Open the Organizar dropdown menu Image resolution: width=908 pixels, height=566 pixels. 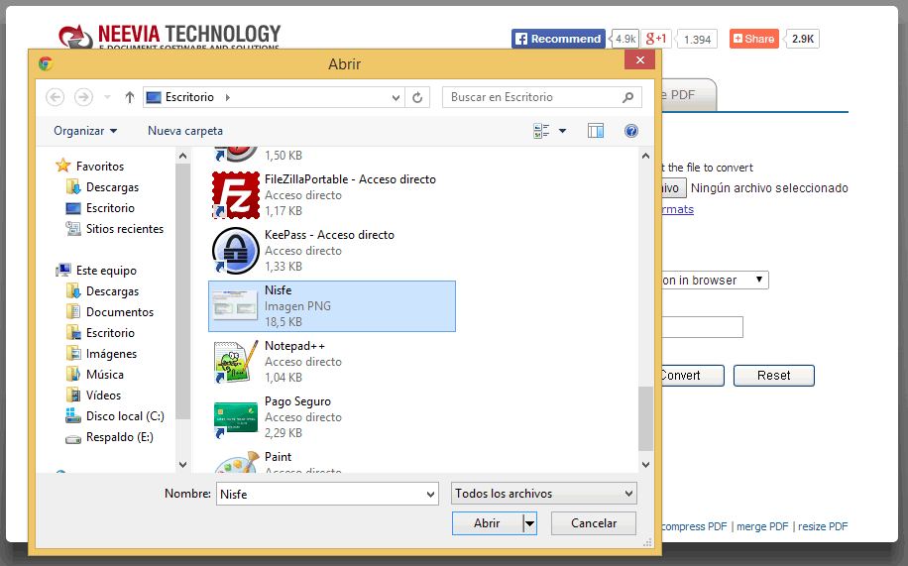[85, 131]
